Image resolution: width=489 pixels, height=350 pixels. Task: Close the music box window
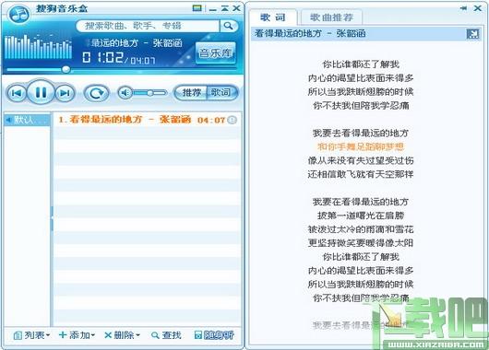tap(237, 8)
